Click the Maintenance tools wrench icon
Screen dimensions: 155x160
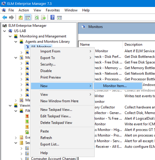[21, 100]
